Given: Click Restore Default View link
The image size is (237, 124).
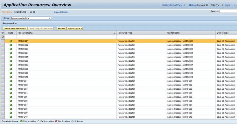Looking at the screenshot, I should tap(172, 5).
